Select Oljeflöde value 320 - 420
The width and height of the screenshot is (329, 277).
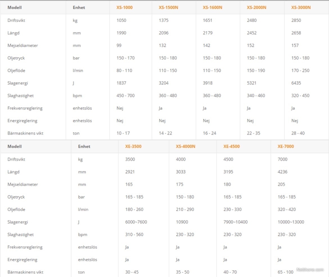[x=287, y=210]
